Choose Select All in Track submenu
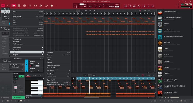 58,52
